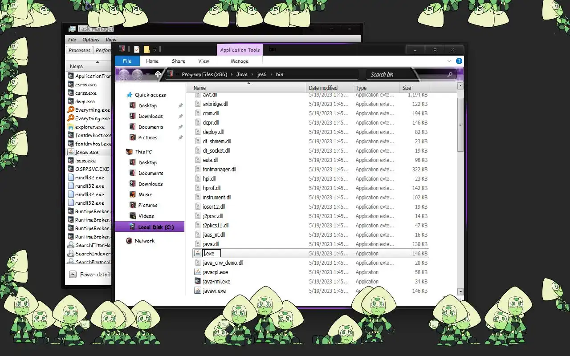Click Program Files (x86) in address bar
Screen dimensions: 570x356
click(x=204, y=74)
